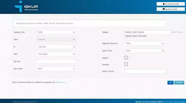Check the Beden İşçisi (Temizlik) checkbox
186x103 pixels.
pos(125,36)
